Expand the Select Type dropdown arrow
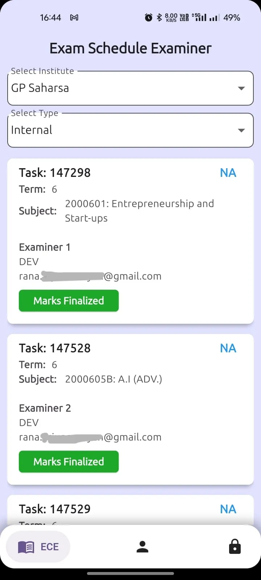 [241, 130]
